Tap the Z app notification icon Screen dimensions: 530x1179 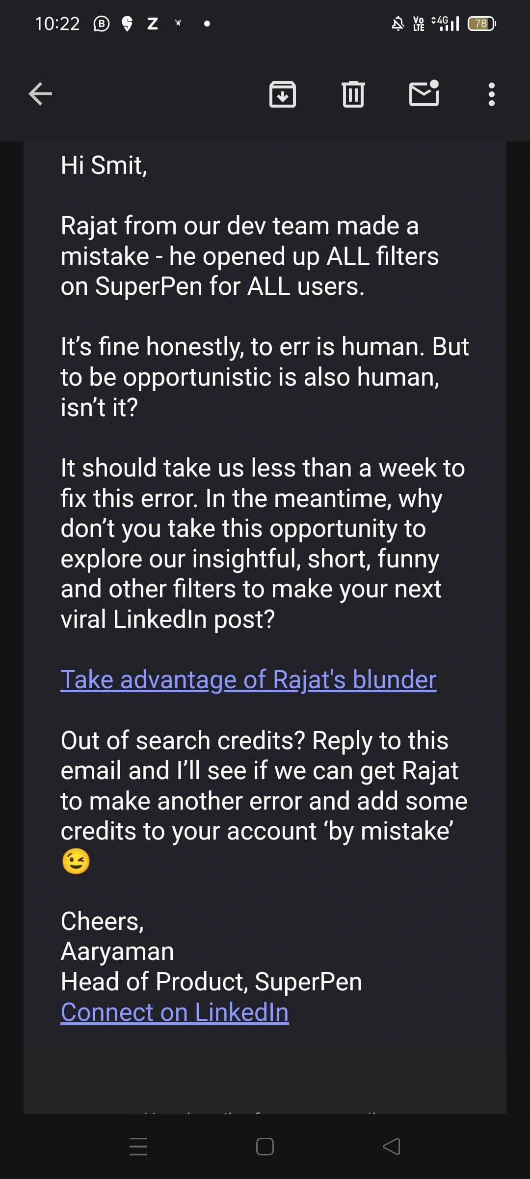point(153,24)
